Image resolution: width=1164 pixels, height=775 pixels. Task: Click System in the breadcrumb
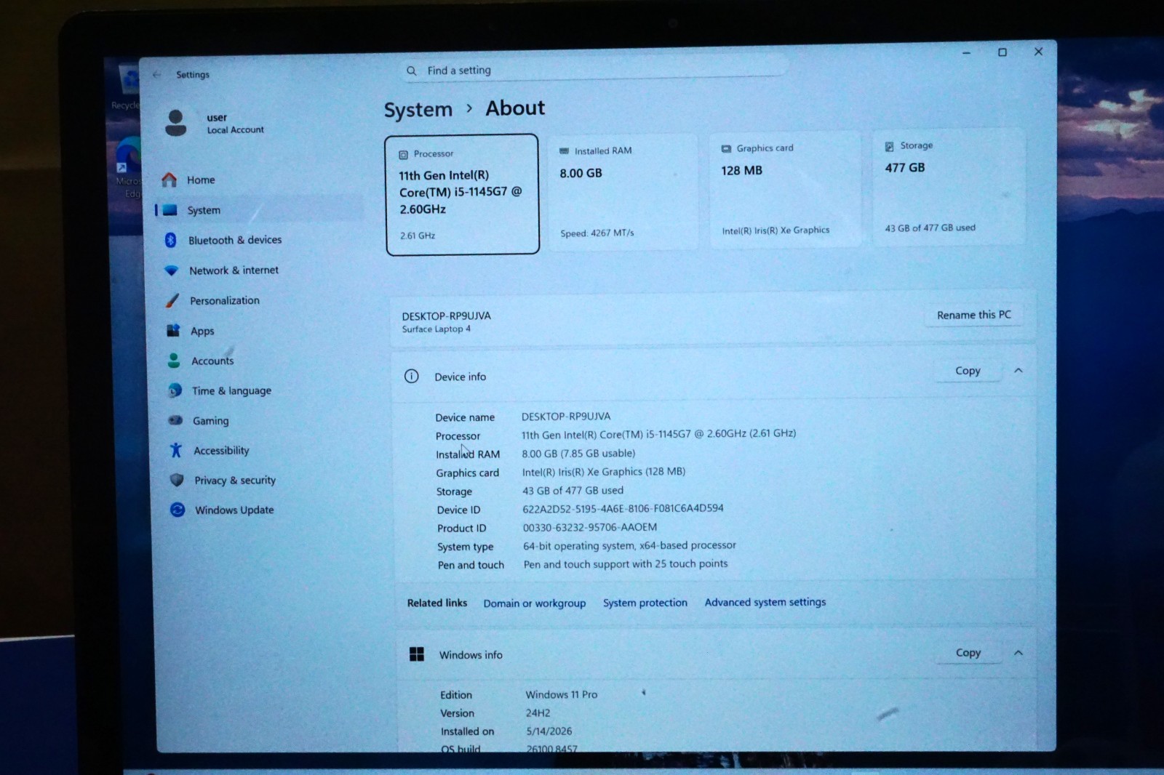[418, 110]
